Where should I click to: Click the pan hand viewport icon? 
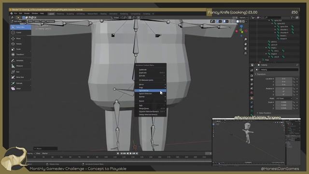[246, 44]
